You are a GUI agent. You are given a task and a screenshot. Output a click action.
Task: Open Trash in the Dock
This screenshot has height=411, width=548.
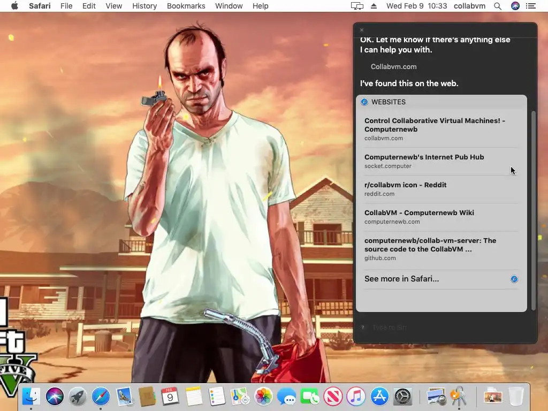point(516,397)
